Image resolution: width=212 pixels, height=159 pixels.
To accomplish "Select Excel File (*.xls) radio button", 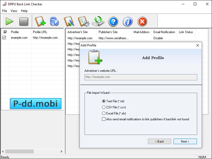I will [x=104, y=113].
